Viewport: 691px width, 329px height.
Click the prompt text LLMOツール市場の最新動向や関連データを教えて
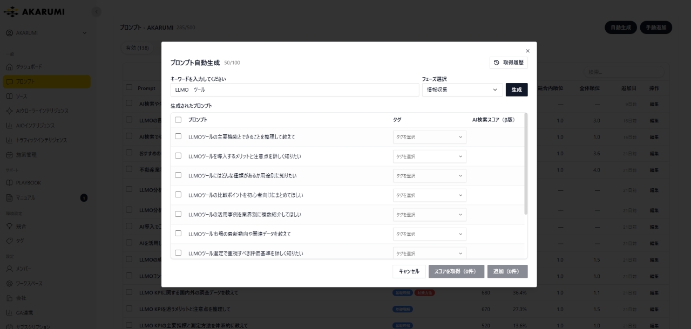(240, 234)
